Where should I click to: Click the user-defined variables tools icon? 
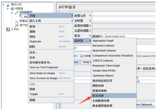click(x=17, y=25)
